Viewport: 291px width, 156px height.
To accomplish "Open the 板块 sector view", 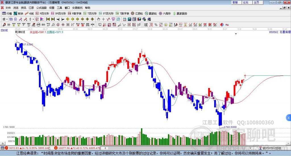I will click(18, 14).
